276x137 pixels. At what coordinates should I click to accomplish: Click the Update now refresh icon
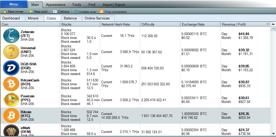[x=76, y=12]
